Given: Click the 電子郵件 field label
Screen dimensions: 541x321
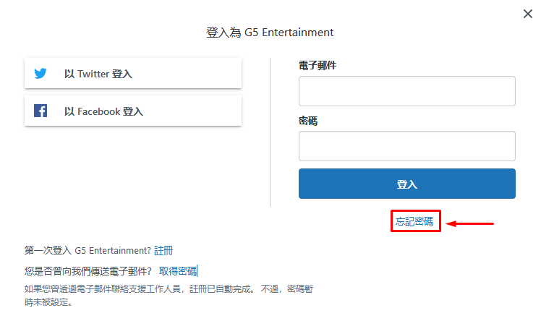Looking at the screenshot, I should click(317, 65).
